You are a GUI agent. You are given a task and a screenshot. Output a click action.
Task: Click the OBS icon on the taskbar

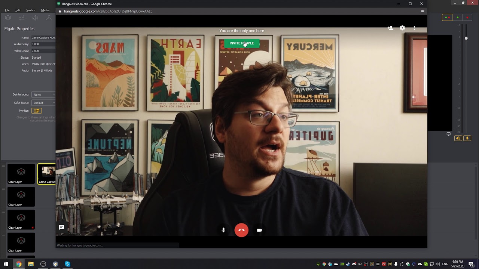tap(43, 264)
